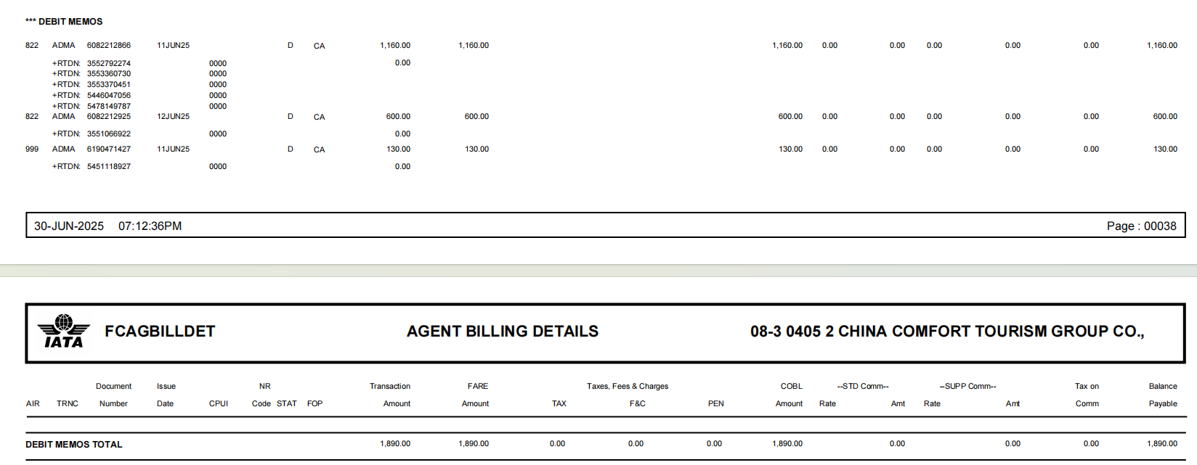This screenshot has width=1197, height=465.
Task: Click the 30-JUN-2025 date stamp
Action: click(69, 226)
